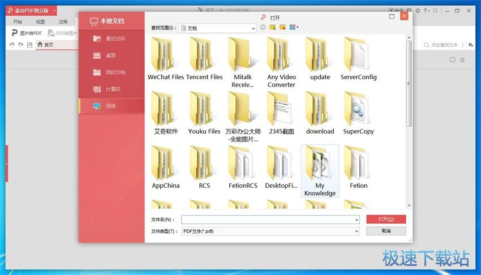Create a new folder in dialog
The image size is (481, 275).
tap(282, 27)
